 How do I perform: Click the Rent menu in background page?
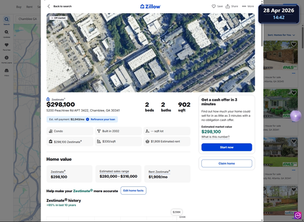[x=29, y=7]
